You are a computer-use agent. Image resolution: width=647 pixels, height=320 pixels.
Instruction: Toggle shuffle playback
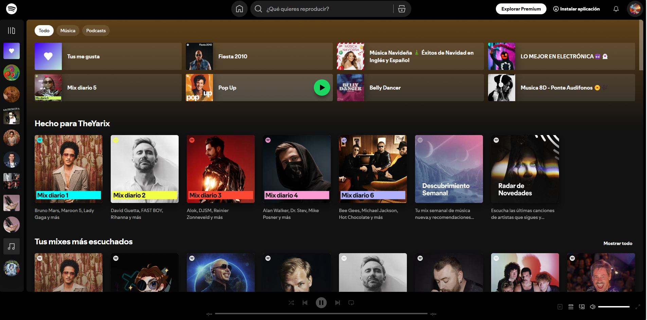coord(291,302)
